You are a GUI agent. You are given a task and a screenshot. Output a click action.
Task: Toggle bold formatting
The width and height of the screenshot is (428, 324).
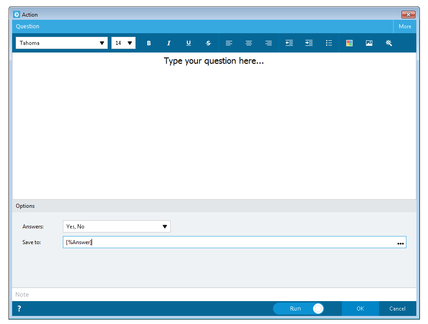(x=149, y=43)
